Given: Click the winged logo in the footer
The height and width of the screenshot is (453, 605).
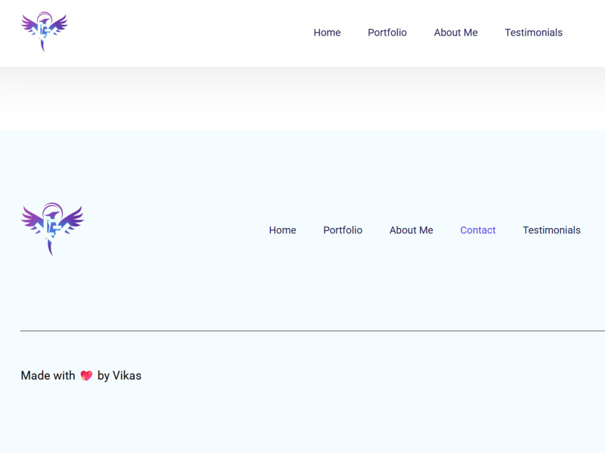Looking at the screenshot, I should [x=53, y=229].
